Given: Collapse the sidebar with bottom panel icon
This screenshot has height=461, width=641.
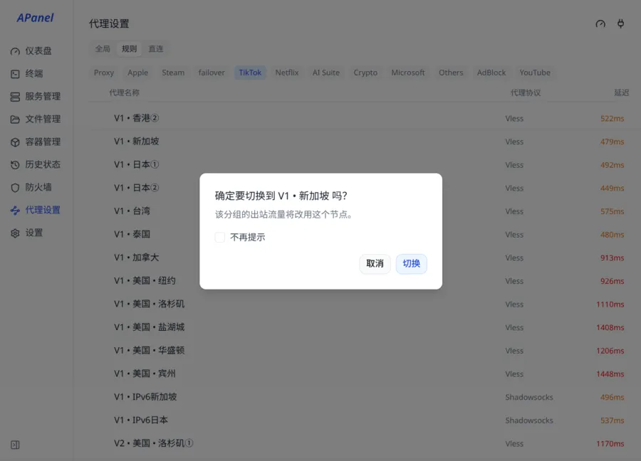Looking at the screenshot, I should [x=15, y=445].
